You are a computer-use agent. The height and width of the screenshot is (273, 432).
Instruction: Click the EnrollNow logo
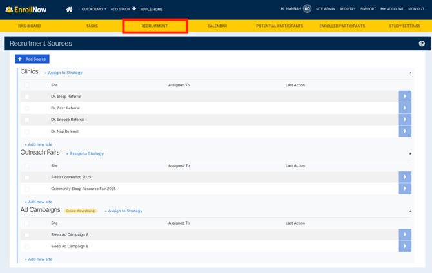(26, 10)
